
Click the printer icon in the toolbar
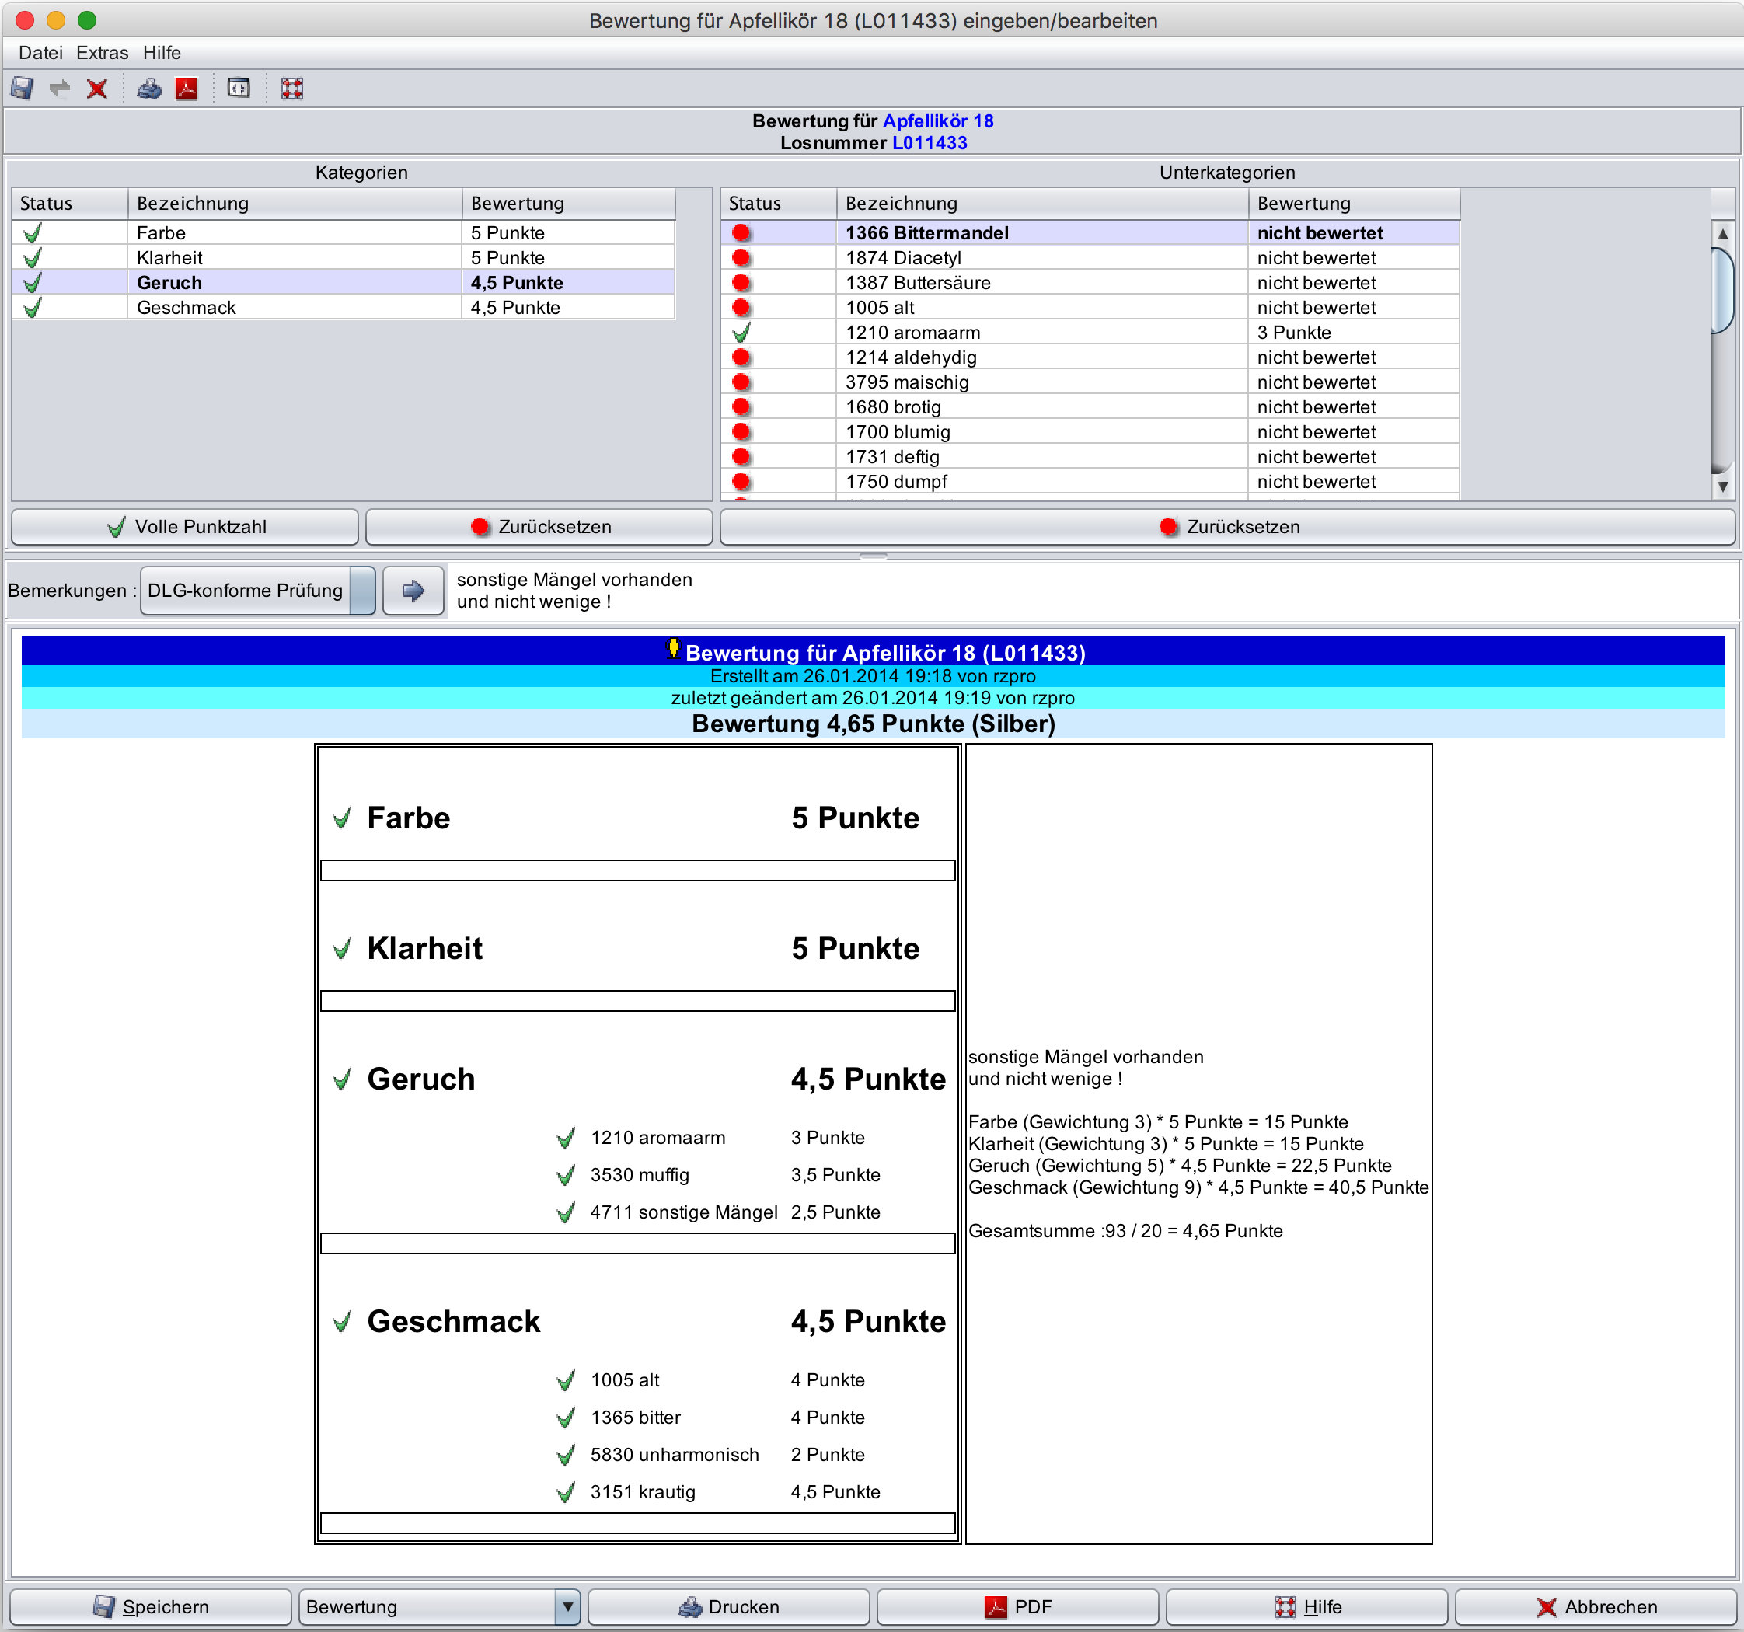click(x=148, y=89)
